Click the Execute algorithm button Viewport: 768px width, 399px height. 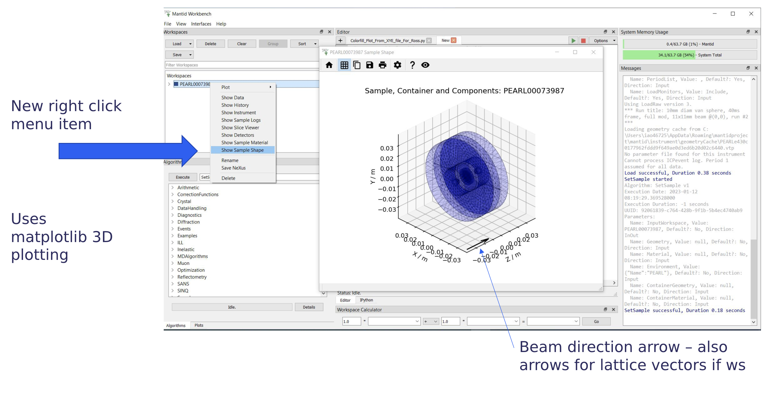tap(183, 177)
